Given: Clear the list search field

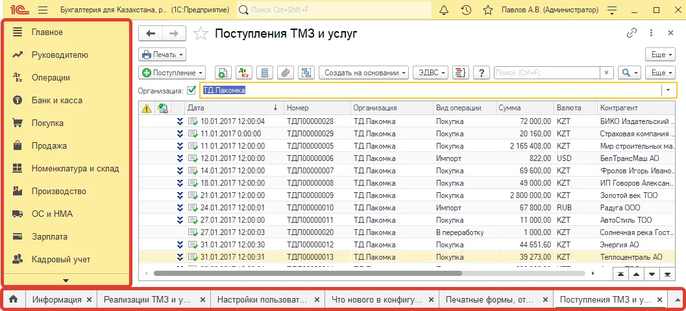Looking at the screenshot, I should tap(606, 73).
